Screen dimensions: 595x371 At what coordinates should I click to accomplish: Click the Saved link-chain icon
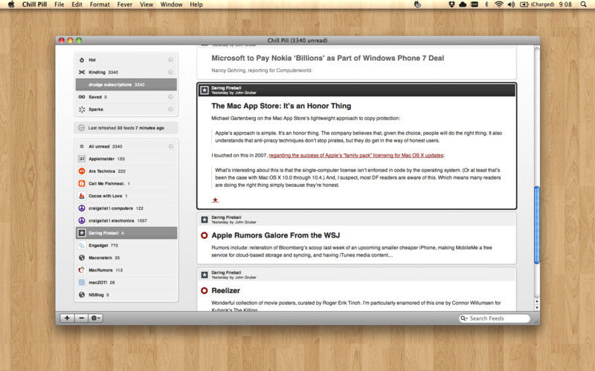[x=82, y=97]
